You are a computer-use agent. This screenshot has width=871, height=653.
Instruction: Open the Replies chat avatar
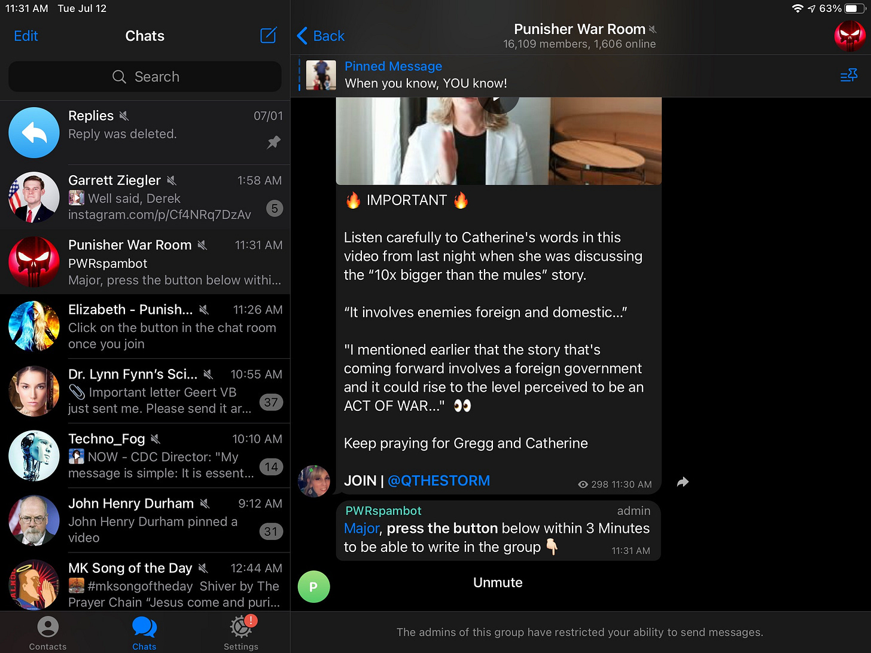[34, 133]
